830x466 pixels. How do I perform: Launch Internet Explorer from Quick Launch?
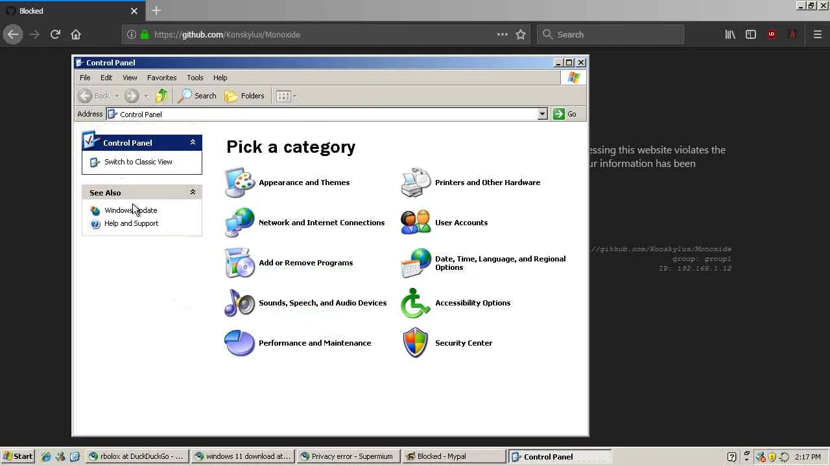pyautogui.click(x=46, y=456)
